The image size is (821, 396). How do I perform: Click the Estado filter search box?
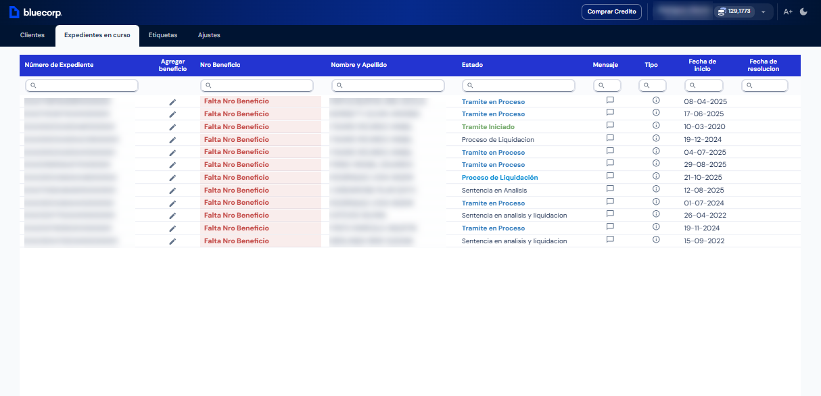point(519,86)
